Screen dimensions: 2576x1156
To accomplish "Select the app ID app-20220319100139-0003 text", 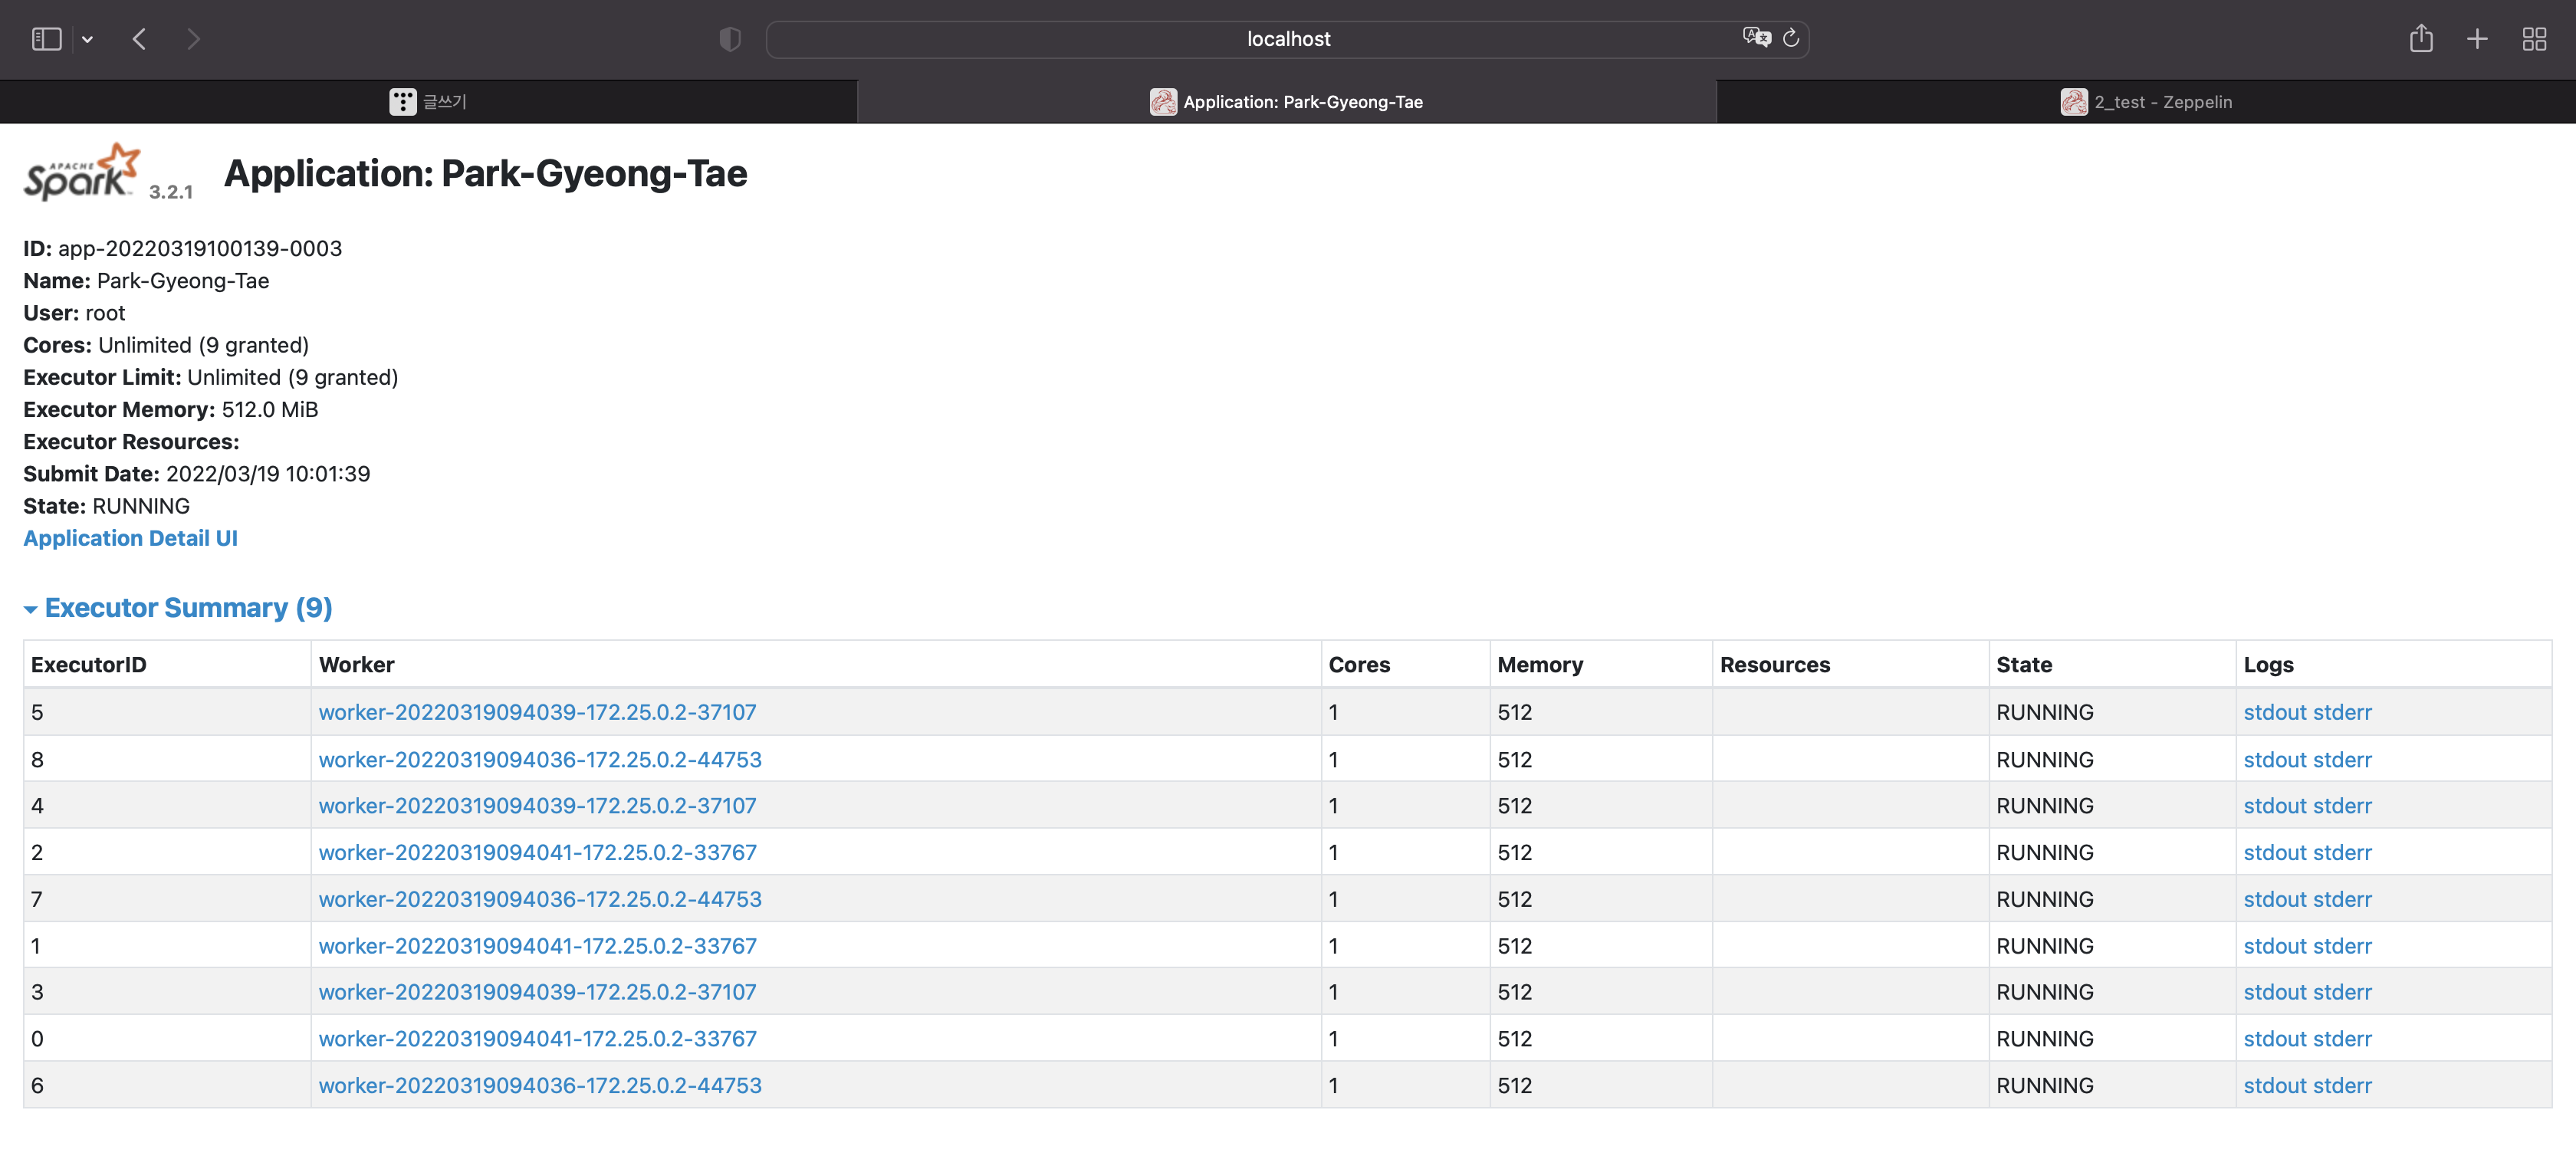I will point(200,248).
